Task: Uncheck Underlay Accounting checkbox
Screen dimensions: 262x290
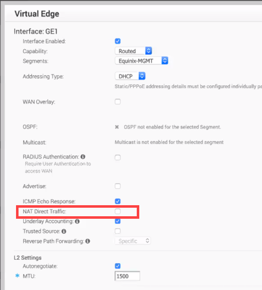Action: (x=118, y=221)
